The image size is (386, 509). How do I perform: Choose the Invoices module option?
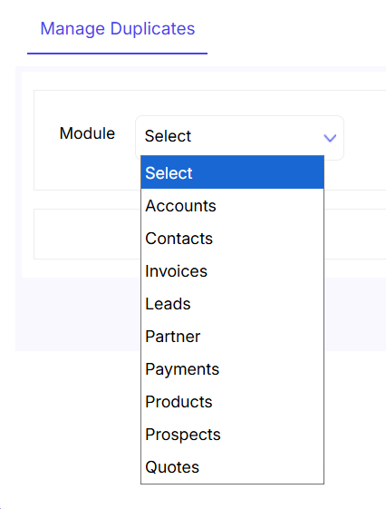click(x=232, y=271)
